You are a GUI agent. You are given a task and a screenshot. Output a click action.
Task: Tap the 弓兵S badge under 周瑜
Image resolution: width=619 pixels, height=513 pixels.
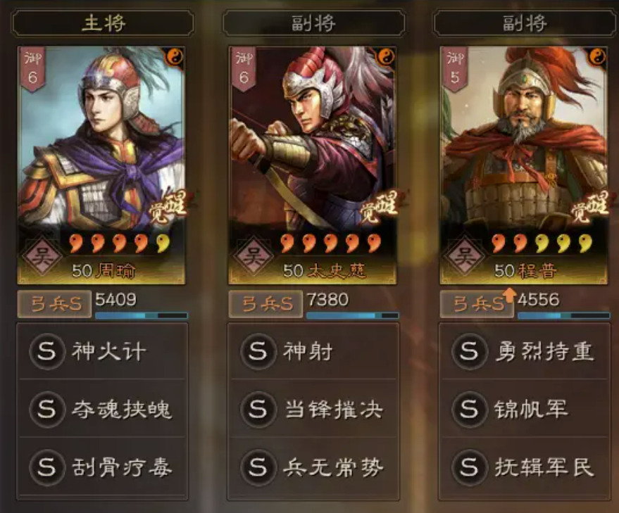(x=54, y=304)
